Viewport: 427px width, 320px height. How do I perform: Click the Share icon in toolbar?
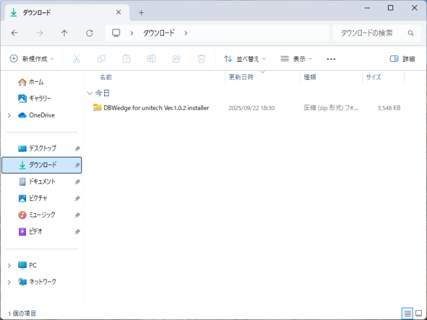(176, 59)
